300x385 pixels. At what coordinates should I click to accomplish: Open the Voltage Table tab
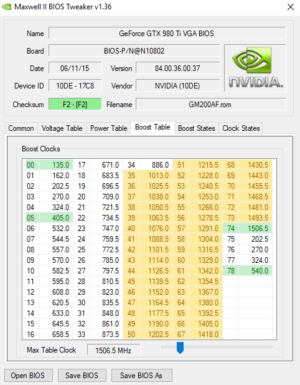point(62,128)
